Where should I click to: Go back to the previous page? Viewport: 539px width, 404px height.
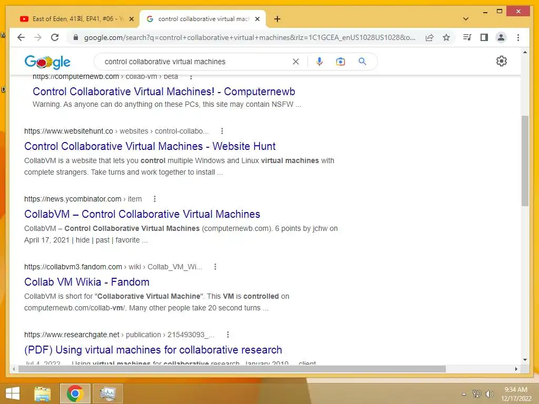[21, 37]
